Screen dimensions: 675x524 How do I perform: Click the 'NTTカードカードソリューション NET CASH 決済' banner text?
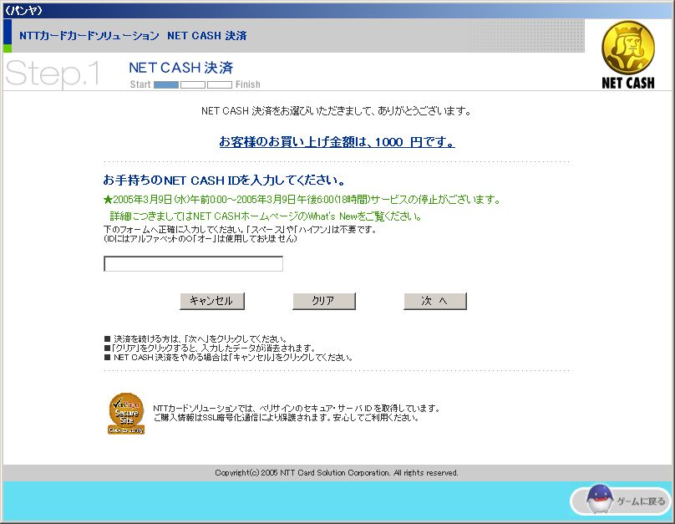click(133, 36)
